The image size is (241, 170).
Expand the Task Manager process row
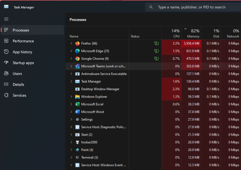pos(71,81)
